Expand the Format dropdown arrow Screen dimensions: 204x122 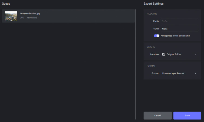195,73
